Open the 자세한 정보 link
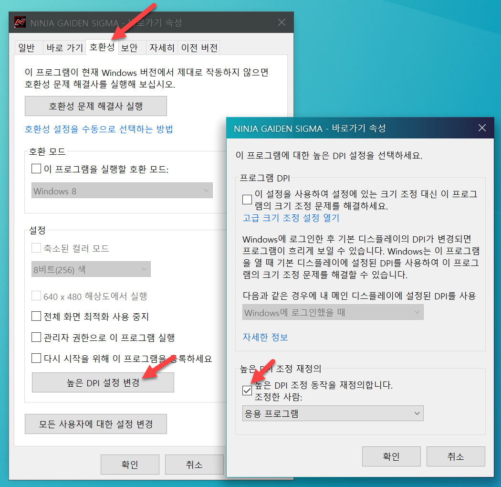Screen dimensions: 501x487 [x=265, y=337]
